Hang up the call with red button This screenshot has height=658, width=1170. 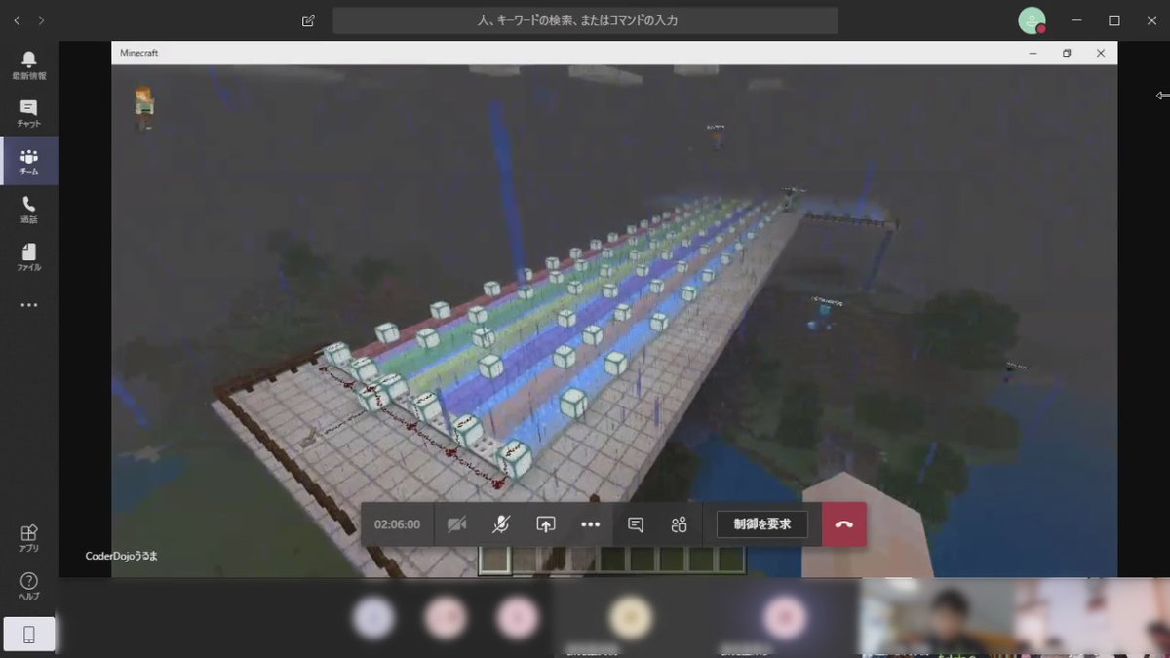[844, 524]
